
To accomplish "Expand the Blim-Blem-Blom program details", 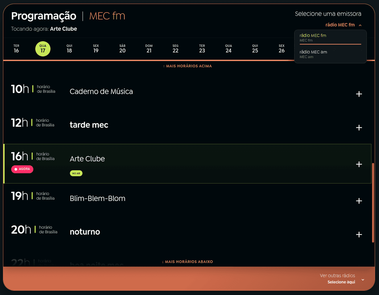I will (359, 201).
